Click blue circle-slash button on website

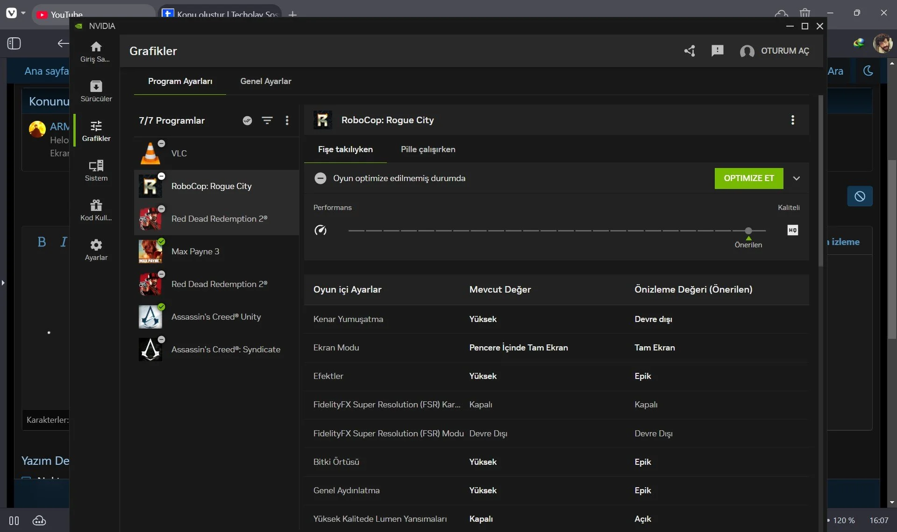tap(860, 196)
